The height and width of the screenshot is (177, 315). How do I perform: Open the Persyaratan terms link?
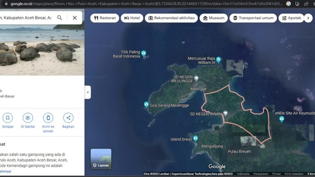point(261,174)
